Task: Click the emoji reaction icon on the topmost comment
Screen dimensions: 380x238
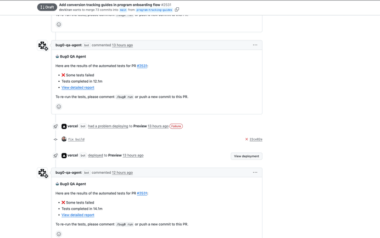Action: tap(59, 24)
